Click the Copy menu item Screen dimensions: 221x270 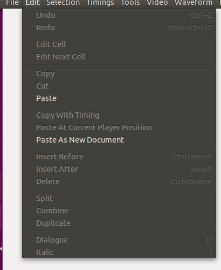(119, 73)
